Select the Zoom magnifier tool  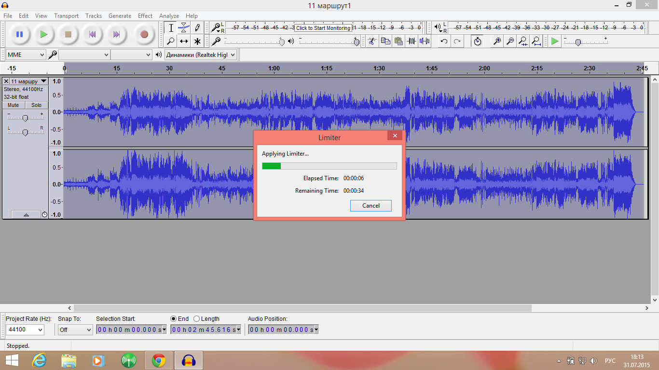[171, 41]
